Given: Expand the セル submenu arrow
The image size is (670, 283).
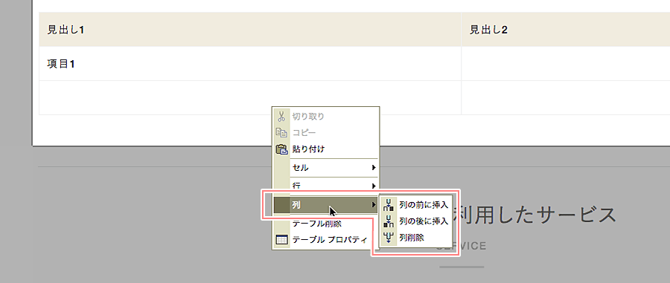Looking at the screenshot, I should coord(374,168).
